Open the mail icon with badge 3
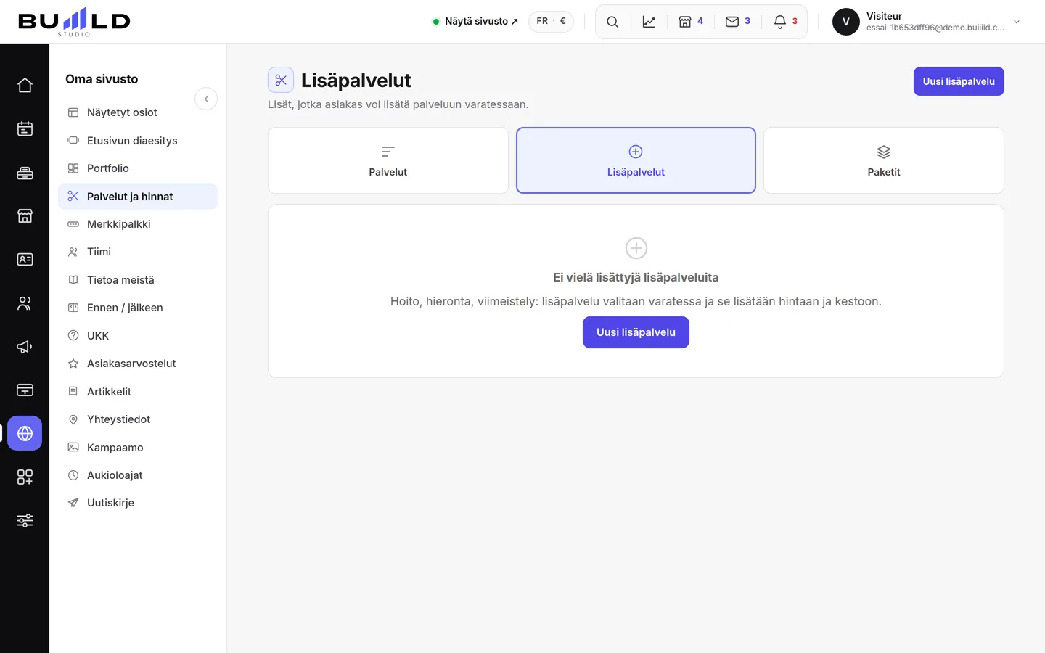The width and height of the screenshot is (1045, 653). pyautogui.click(x=738, y=22)
